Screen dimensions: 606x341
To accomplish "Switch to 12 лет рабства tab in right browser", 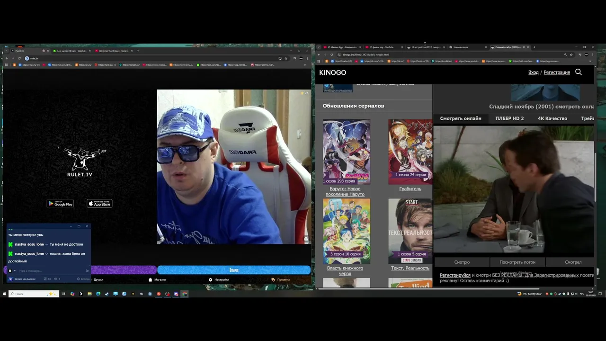I will 426,47.
